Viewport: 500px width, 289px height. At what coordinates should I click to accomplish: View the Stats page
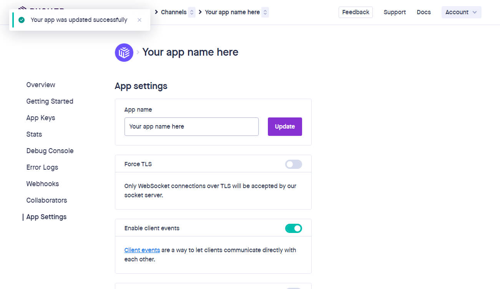pyautogui.click(x=34, y=134)
